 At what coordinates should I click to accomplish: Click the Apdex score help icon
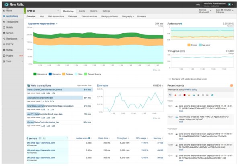pos(181,24)
